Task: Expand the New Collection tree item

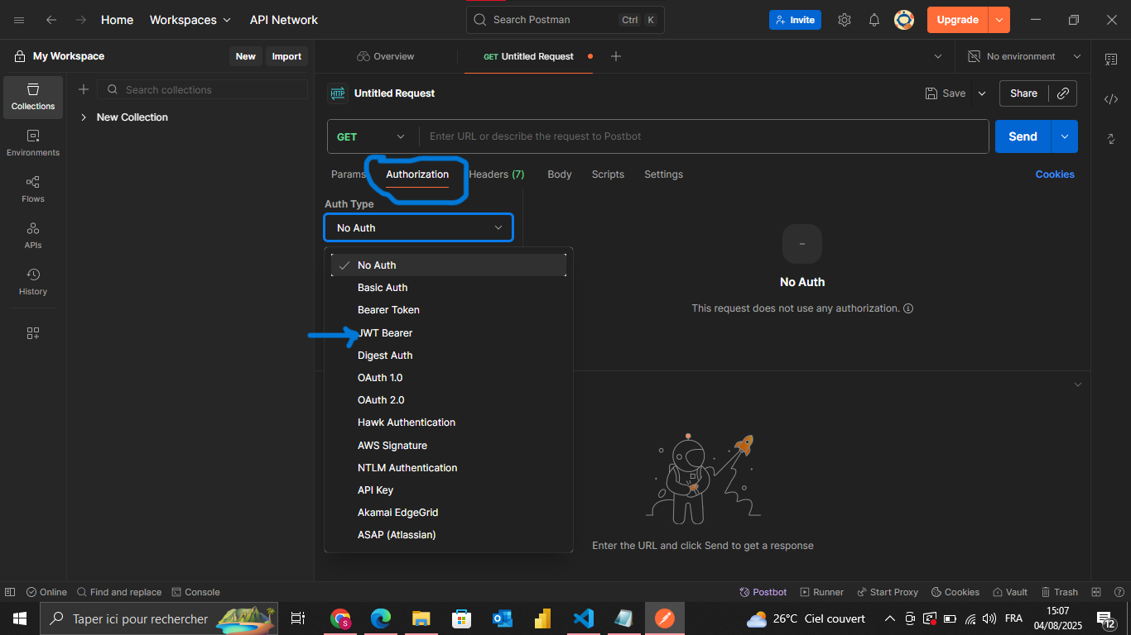Action: pos(84,117)
